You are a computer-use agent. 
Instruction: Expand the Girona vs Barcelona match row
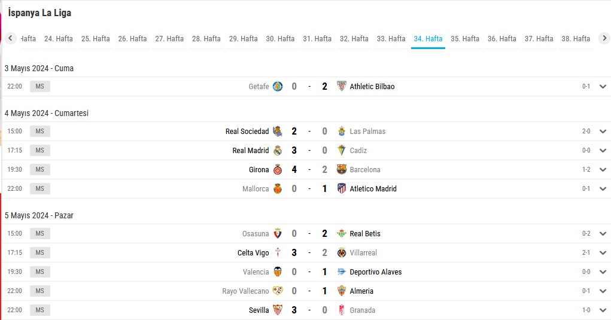click(603, 169)
